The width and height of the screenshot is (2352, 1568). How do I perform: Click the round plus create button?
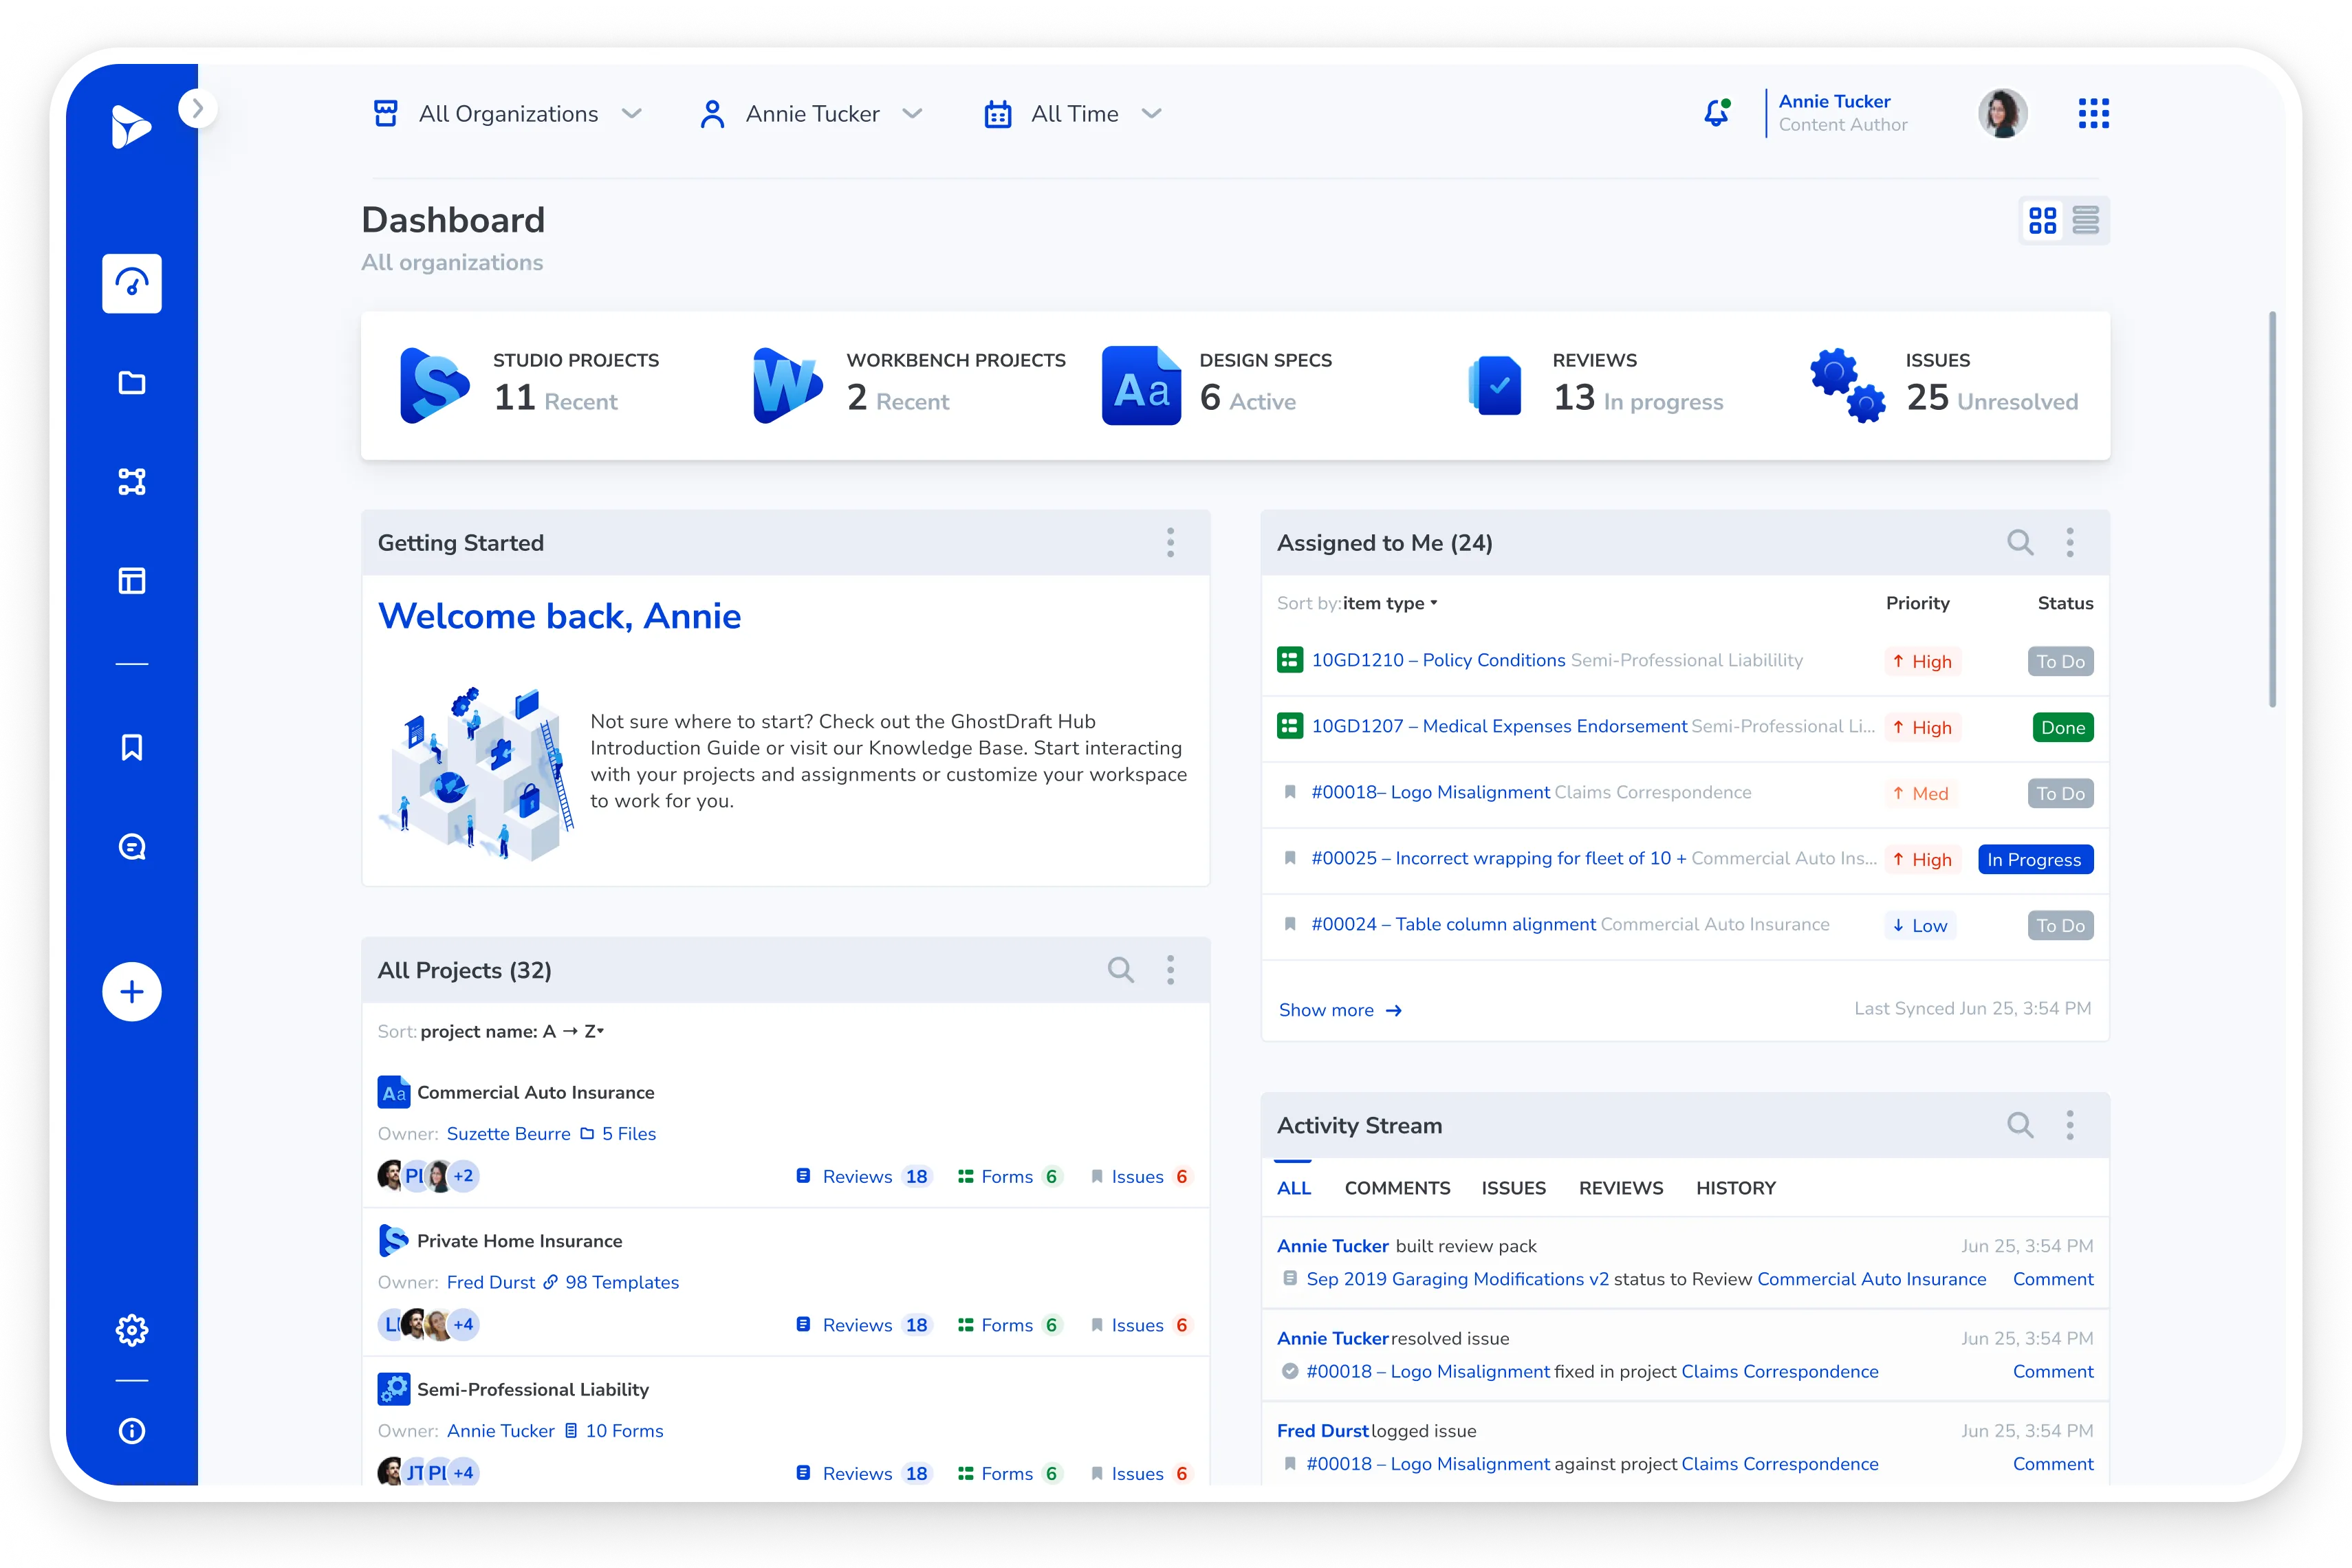point(132,992)
